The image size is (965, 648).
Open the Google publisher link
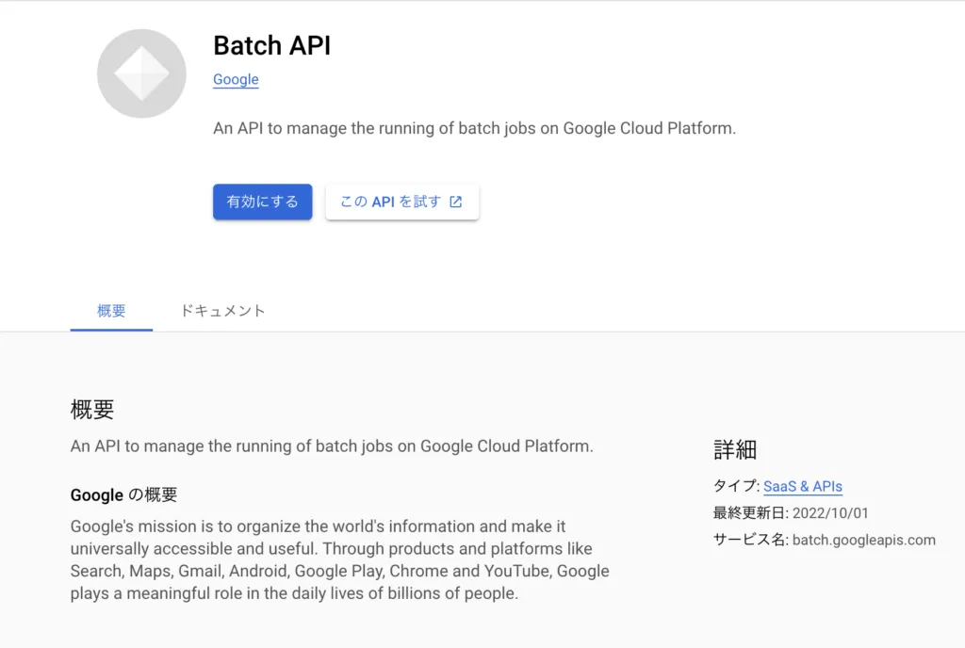coord(236,79)
